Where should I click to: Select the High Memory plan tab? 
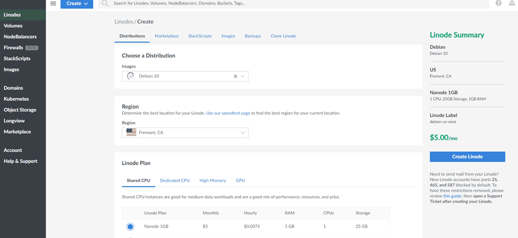click(213, 180)
